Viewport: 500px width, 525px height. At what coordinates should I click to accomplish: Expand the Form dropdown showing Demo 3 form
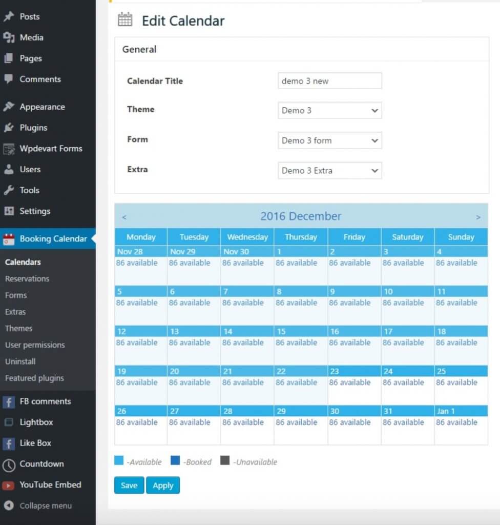tap(329, 140)
